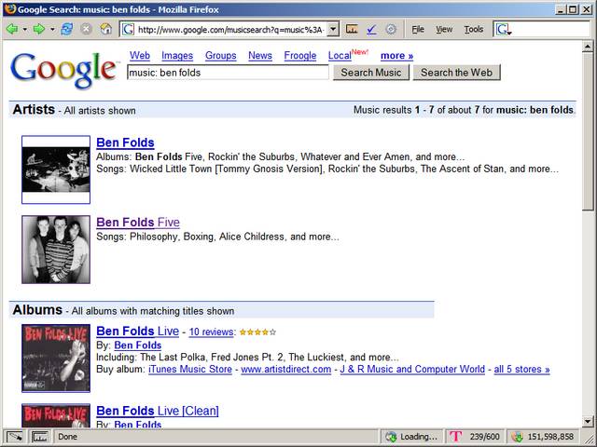This screenshot has width=597, height=447.
Task: Click the Forward navigation arrow
Action: coord(39,29)
